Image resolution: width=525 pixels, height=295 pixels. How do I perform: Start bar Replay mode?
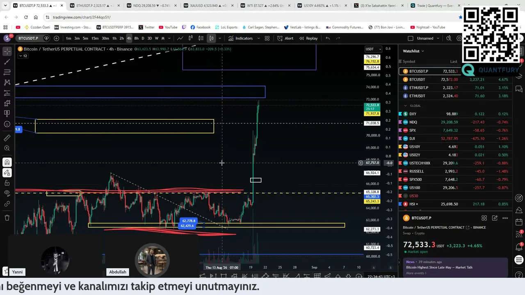click(x=308, y=38)
